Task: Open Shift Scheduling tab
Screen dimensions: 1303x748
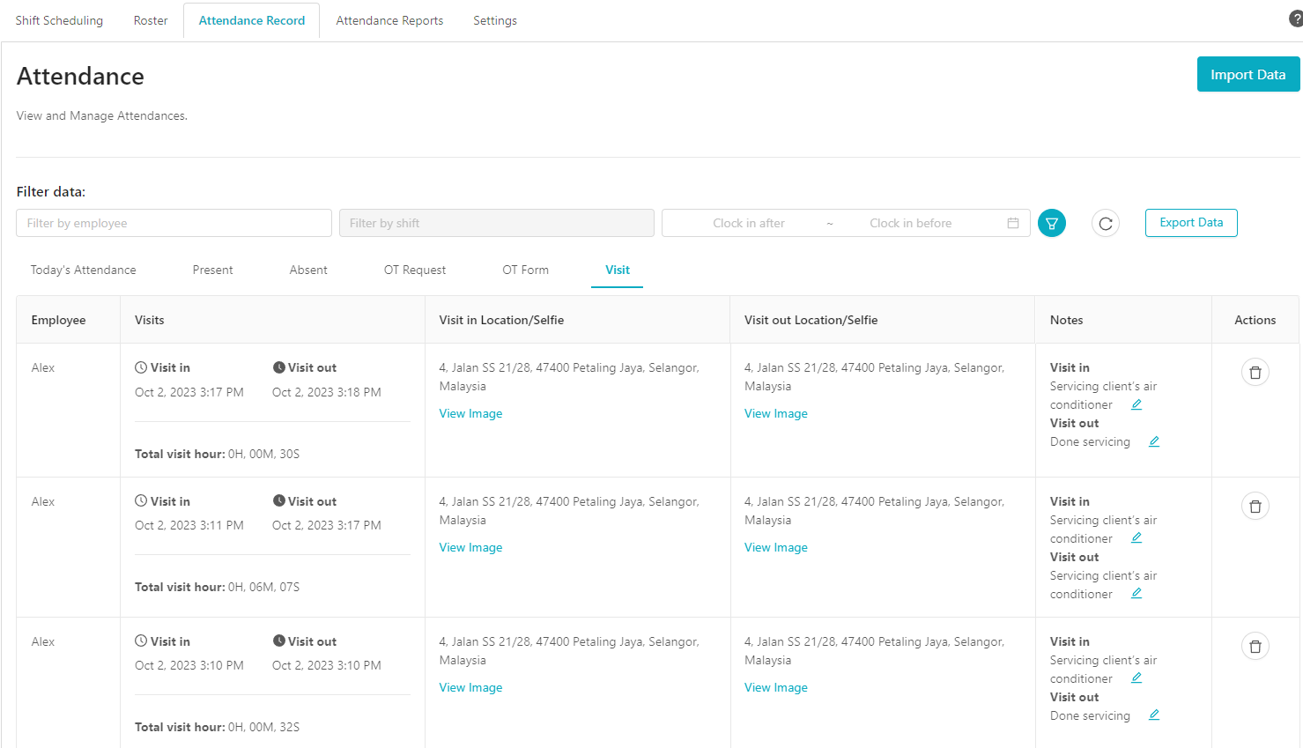Action: [x=59, y=20]
